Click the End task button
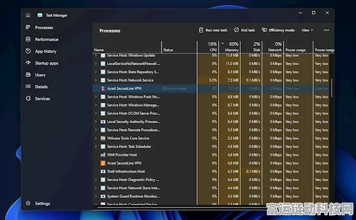 (x=244, y=30)
